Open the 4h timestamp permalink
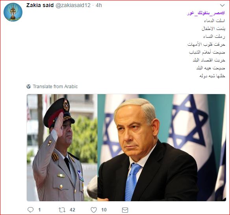230x215 pixels. (99, 5)
